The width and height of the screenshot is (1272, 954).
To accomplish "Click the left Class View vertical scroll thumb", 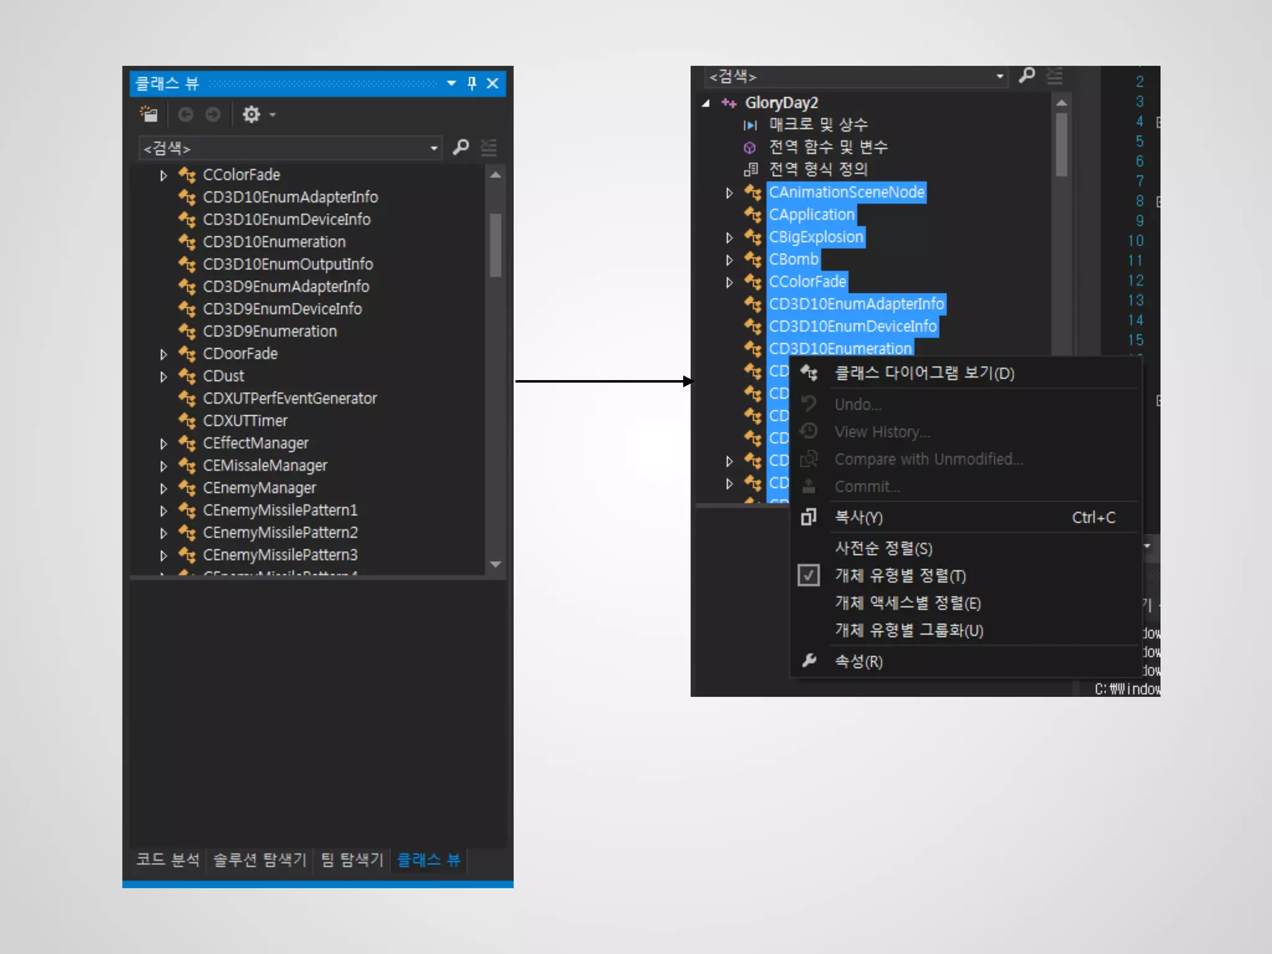I will tap(495, 245).
